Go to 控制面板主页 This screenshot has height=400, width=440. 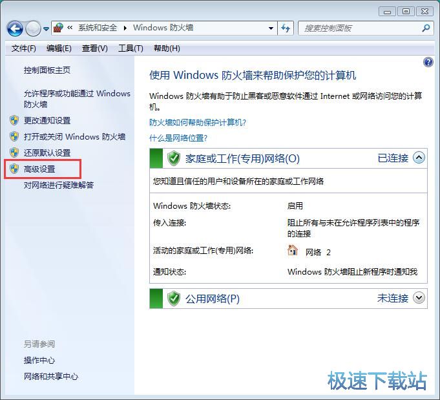pyautogui.click(x=47, y=70)
